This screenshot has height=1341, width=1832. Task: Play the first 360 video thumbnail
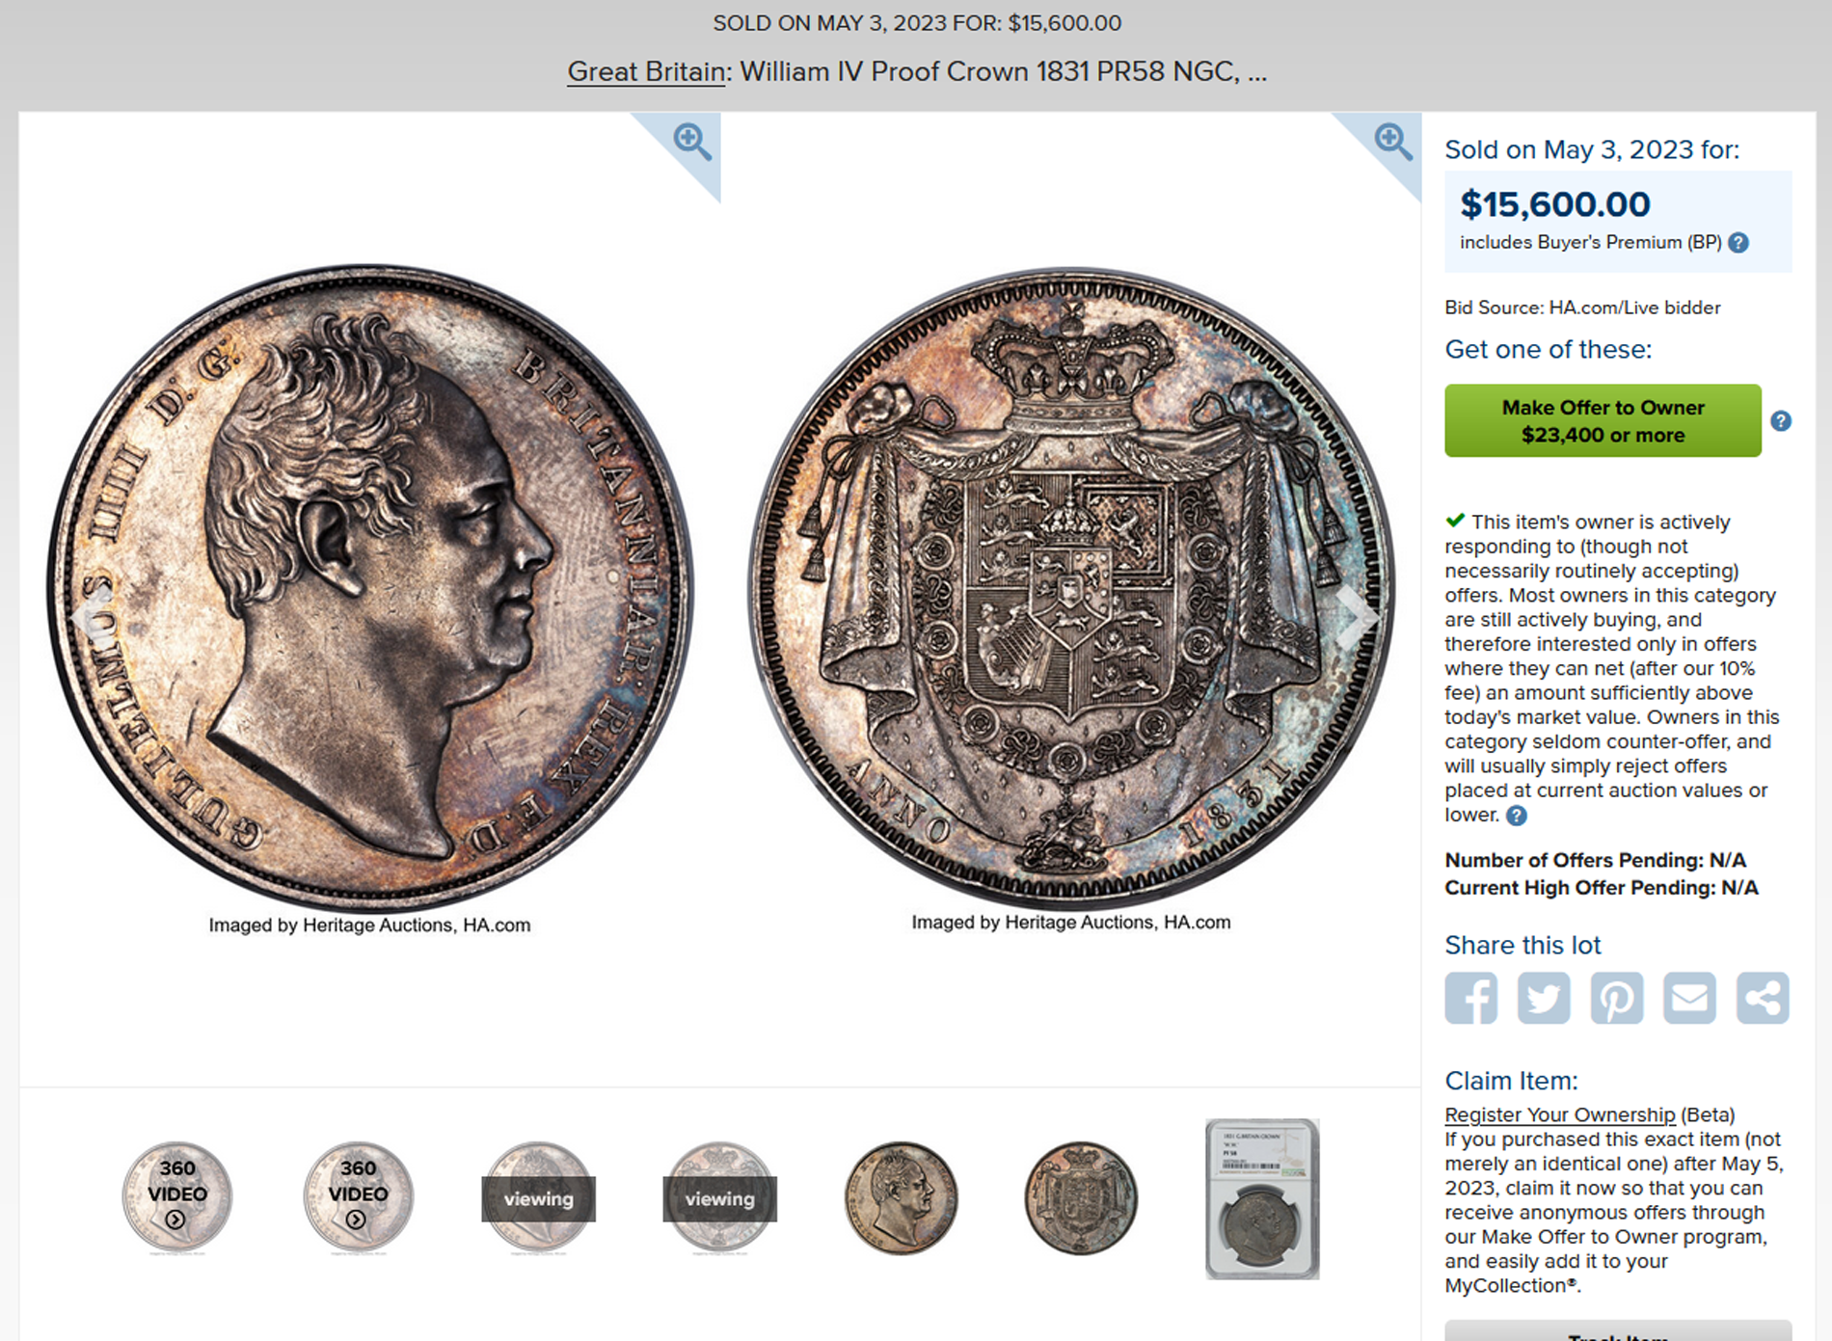177,1197
